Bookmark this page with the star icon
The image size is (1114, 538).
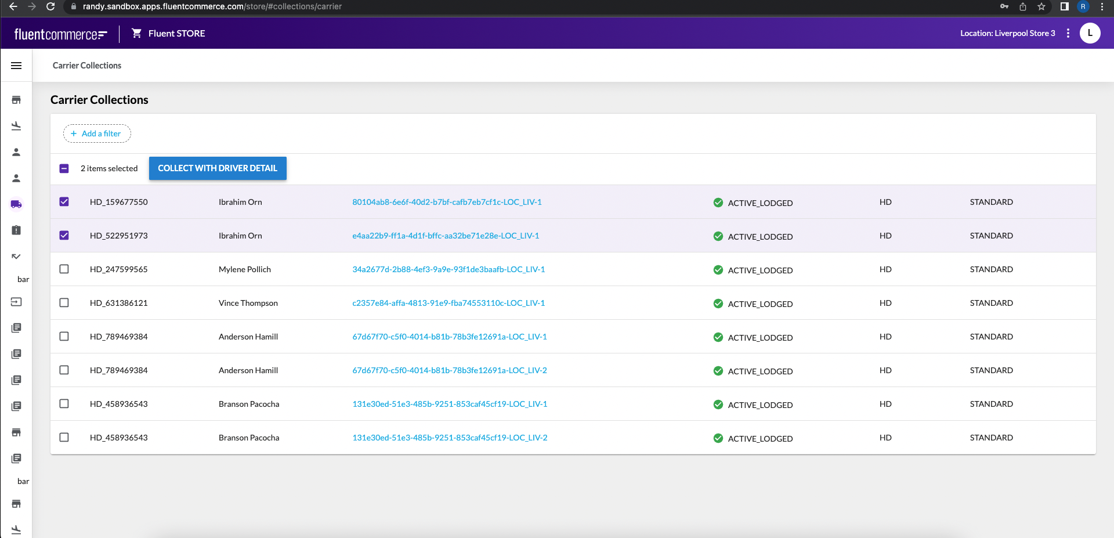coord(1041,6)
